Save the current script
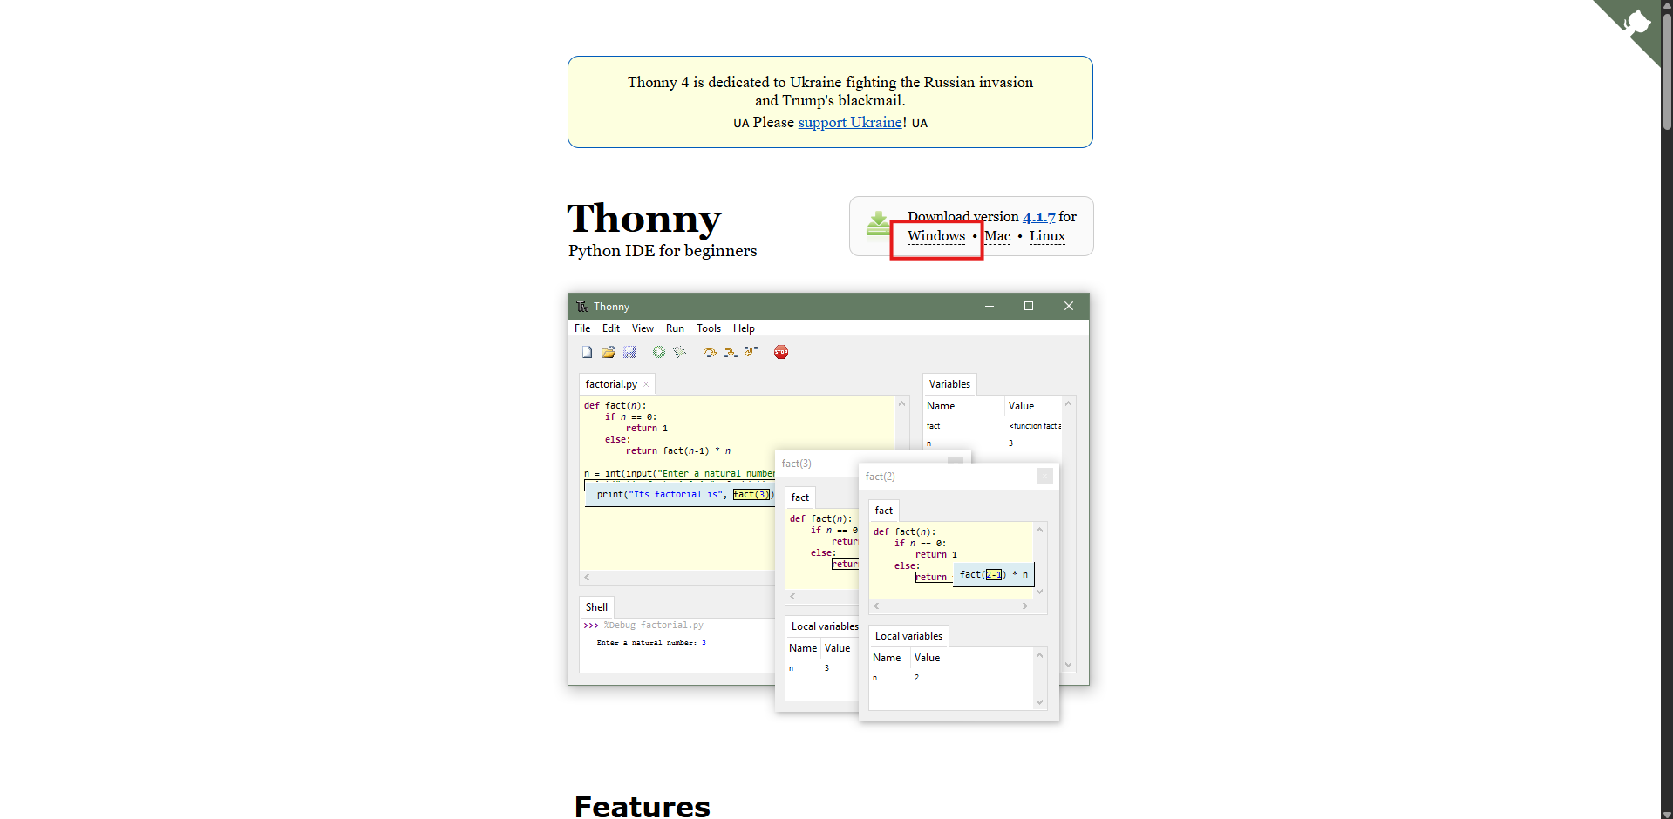 (629, 352)
